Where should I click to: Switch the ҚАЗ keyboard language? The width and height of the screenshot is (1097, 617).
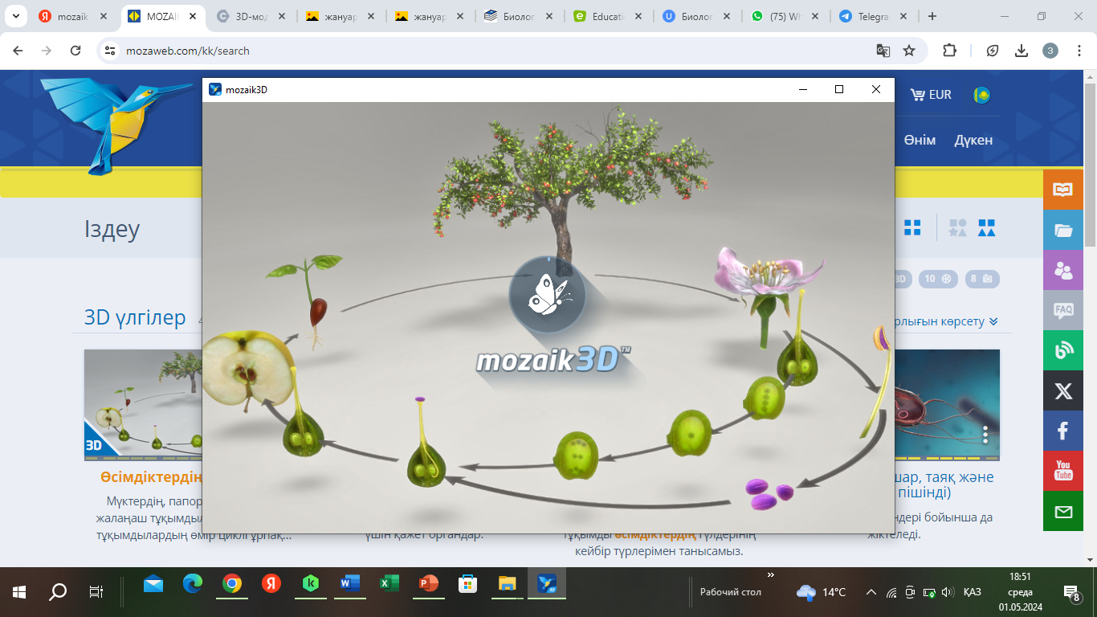[x=973, y=593]
